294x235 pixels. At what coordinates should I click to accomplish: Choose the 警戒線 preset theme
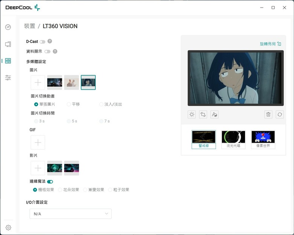(x=204, y=140)
